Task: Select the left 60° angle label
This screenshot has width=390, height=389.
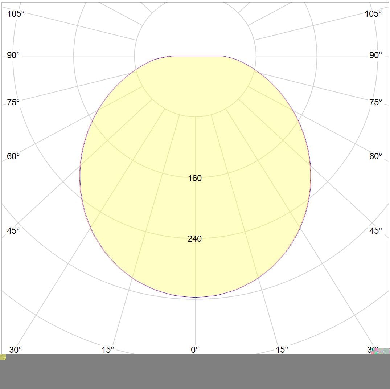Action: pyautogui.click(x=13, y=156)
